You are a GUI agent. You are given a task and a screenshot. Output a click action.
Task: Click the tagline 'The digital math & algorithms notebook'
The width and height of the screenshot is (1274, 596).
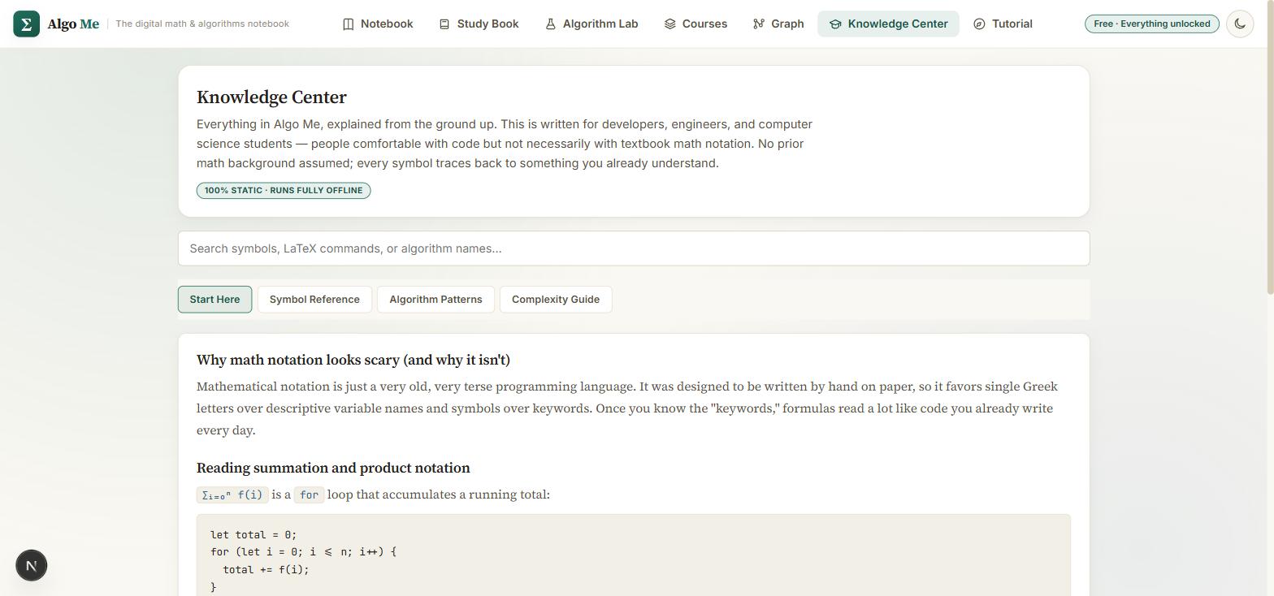point(202,24)
